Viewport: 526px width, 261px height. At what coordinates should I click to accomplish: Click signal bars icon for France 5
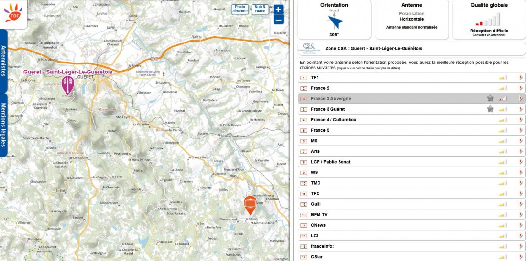coord(503,130)
